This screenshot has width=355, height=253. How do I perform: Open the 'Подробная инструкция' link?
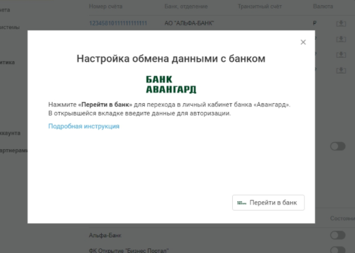[84, 126]
